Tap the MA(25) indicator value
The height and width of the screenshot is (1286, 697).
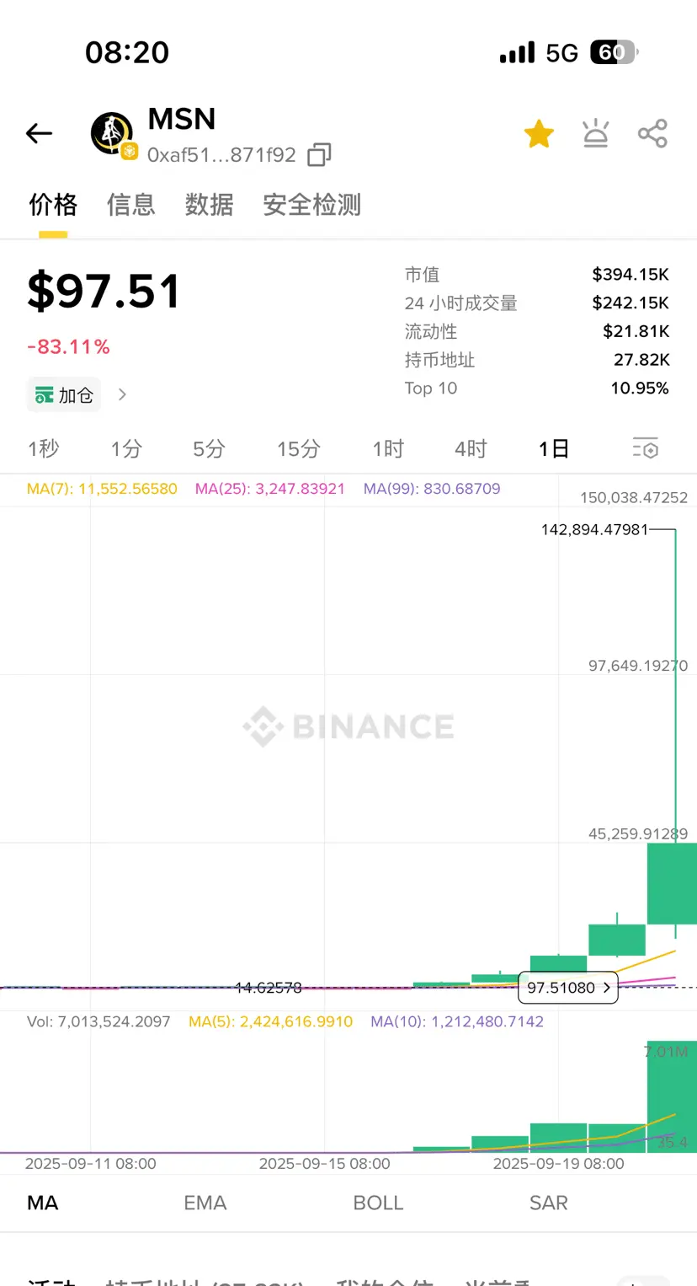coord(270,489)
